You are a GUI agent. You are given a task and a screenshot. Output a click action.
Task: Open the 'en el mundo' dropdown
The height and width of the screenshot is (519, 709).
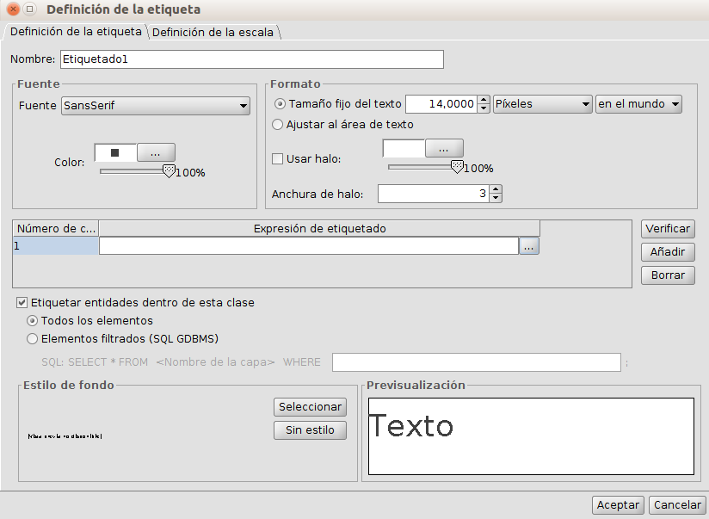coord(638,104)
